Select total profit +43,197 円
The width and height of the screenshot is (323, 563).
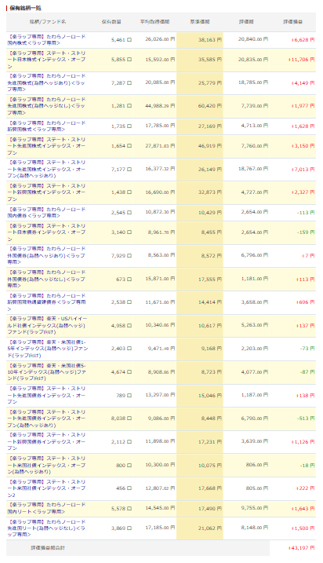coord(302,548)
